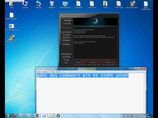The image size is (158, 118).
Task: Click the Über button in the server sidebar
Action: (66, 63)
